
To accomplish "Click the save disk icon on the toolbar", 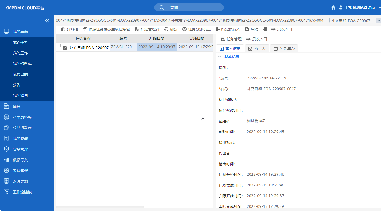I will click(x=265, y=29).
